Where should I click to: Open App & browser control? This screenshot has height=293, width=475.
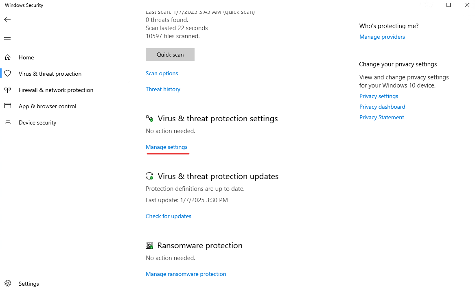[x=48, y=106]
